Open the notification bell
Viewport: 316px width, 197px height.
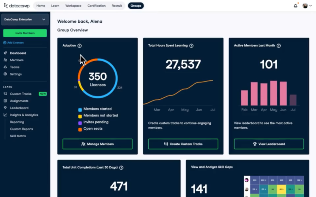click(295, 5)
